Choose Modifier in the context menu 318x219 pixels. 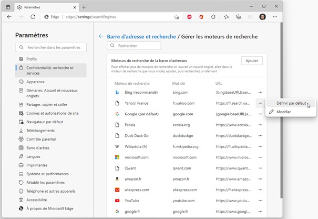284,112
